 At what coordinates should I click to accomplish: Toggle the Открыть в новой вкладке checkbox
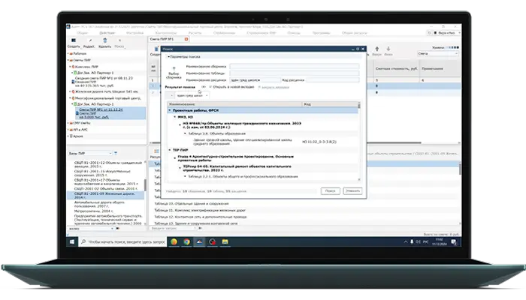point(210,88)
